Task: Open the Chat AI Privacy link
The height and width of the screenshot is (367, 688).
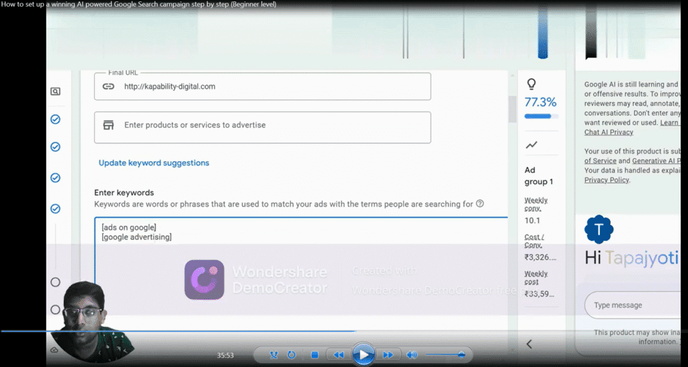Action: click(x=609, y=132)
